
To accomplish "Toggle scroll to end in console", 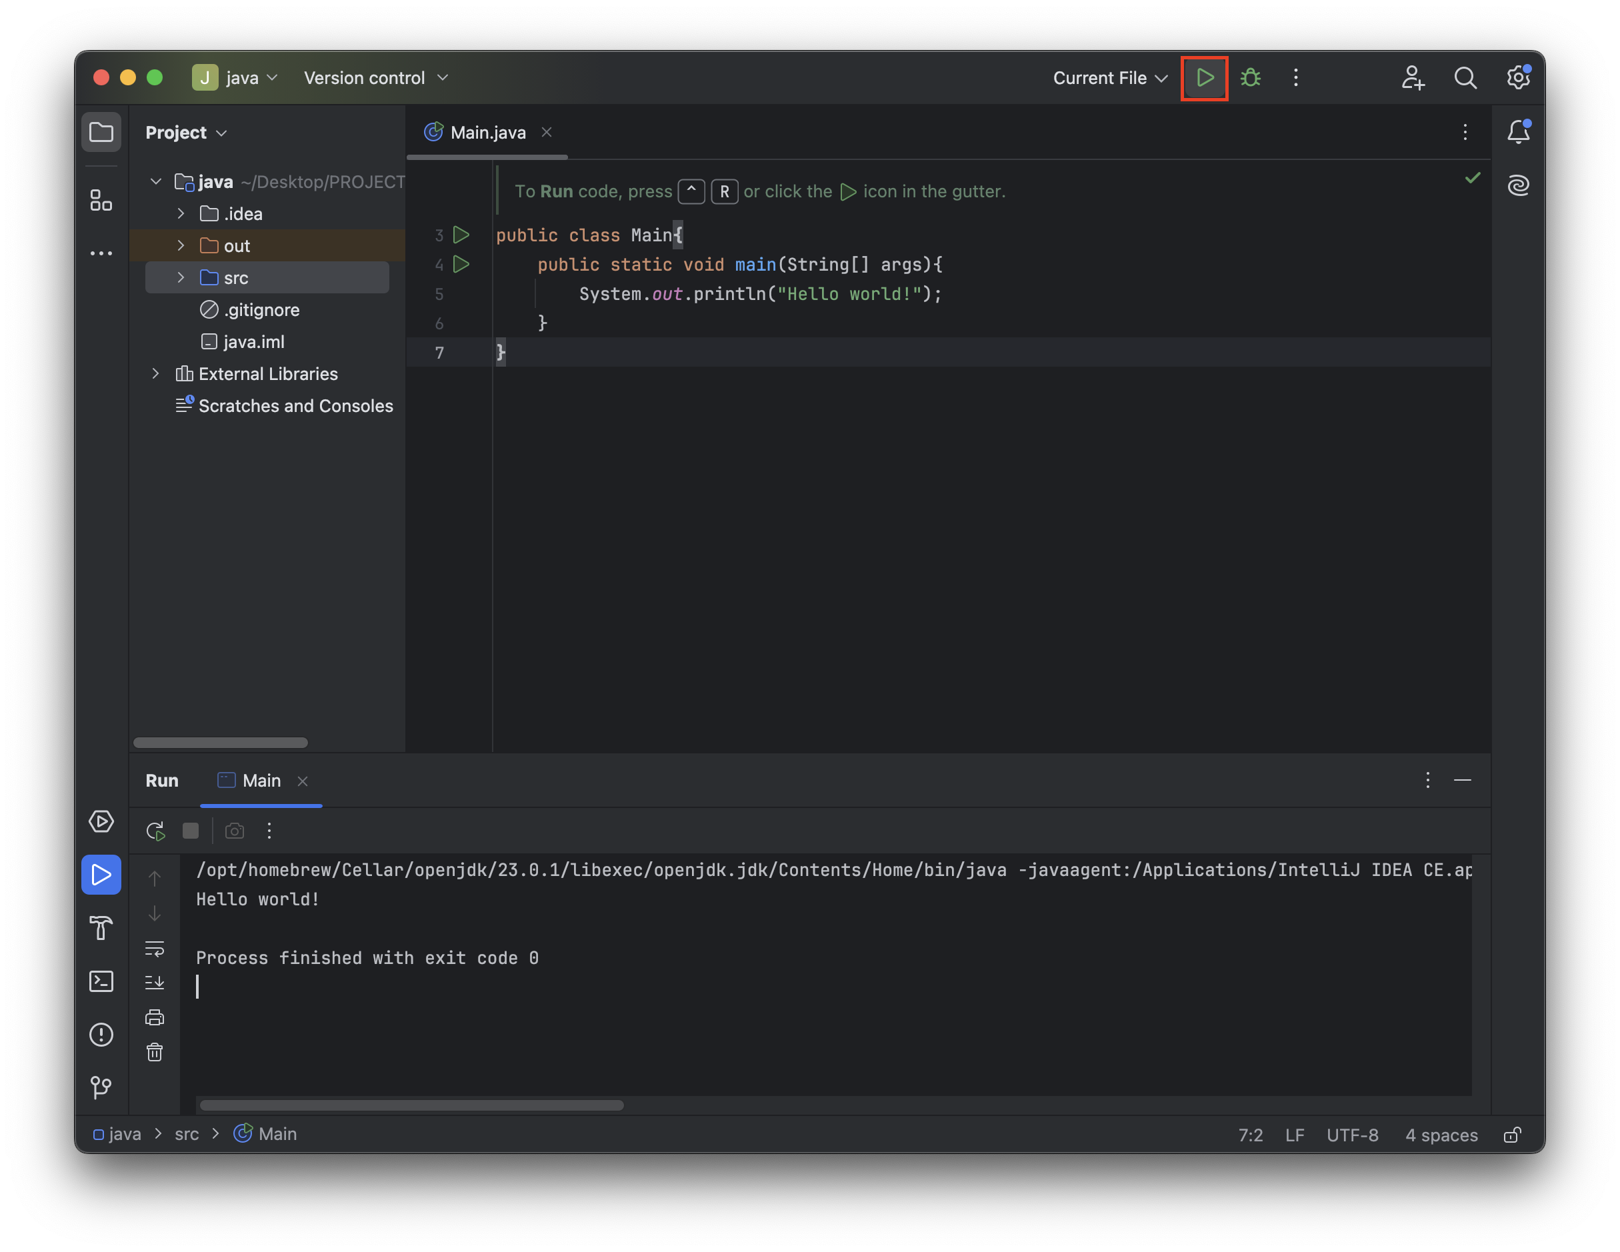I will 154,983.
